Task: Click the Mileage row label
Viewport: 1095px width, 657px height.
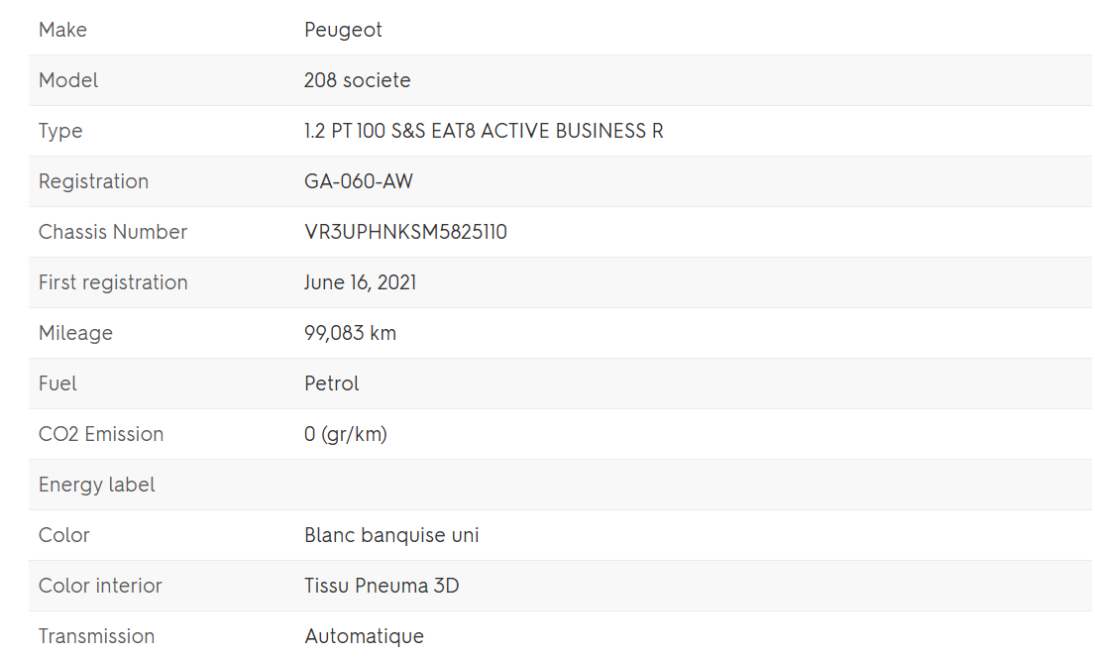Action: click(75, 333)
